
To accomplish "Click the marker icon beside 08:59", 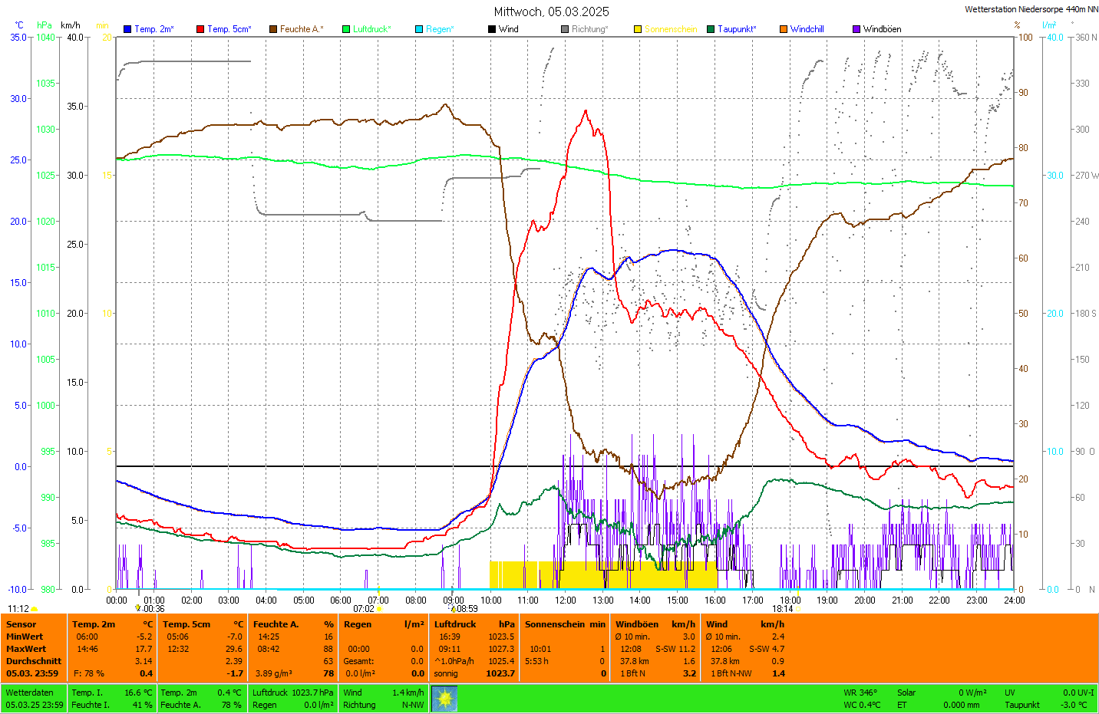I will [x=453, y=609].
